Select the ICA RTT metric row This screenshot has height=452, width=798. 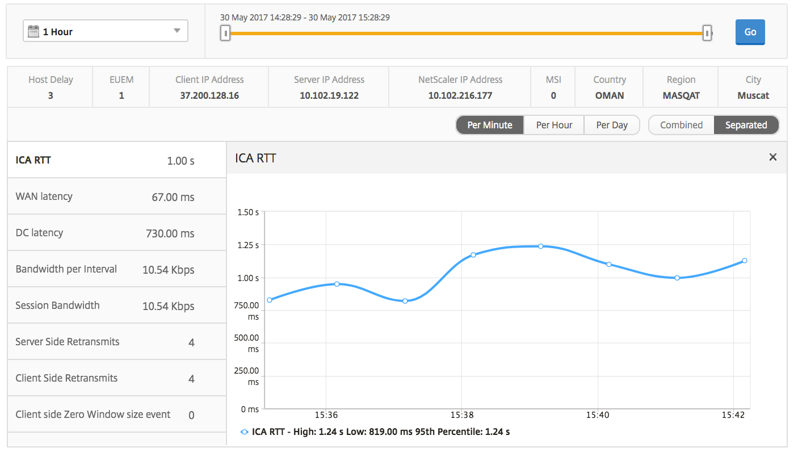(x=117, y=160)
